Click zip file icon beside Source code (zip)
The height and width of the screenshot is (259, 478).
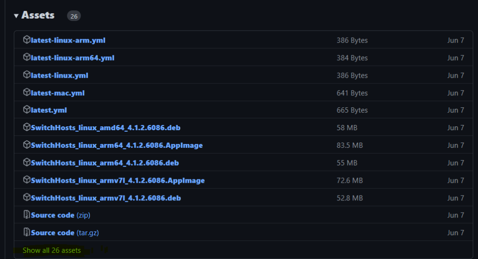click(x=27, y=215)
